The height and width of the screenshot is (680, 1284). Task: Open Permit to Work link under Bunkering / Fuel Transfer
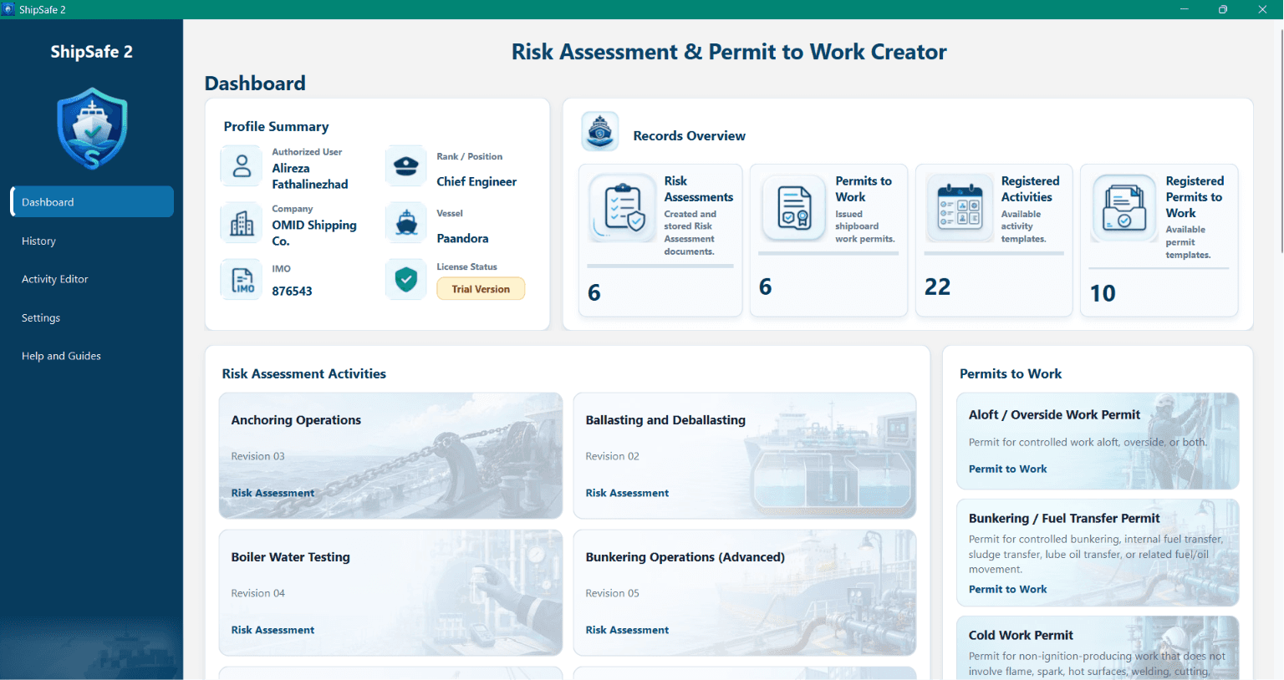pos(1007,589)
